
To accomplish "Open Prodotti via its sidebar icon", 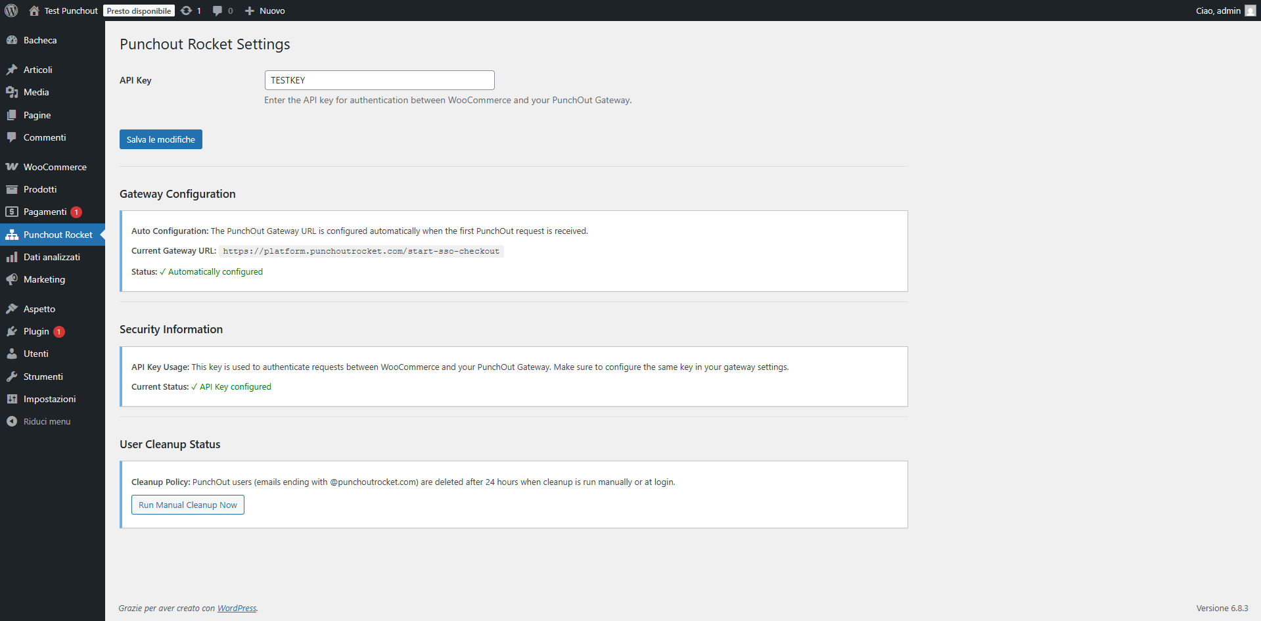I will [12, 189].
